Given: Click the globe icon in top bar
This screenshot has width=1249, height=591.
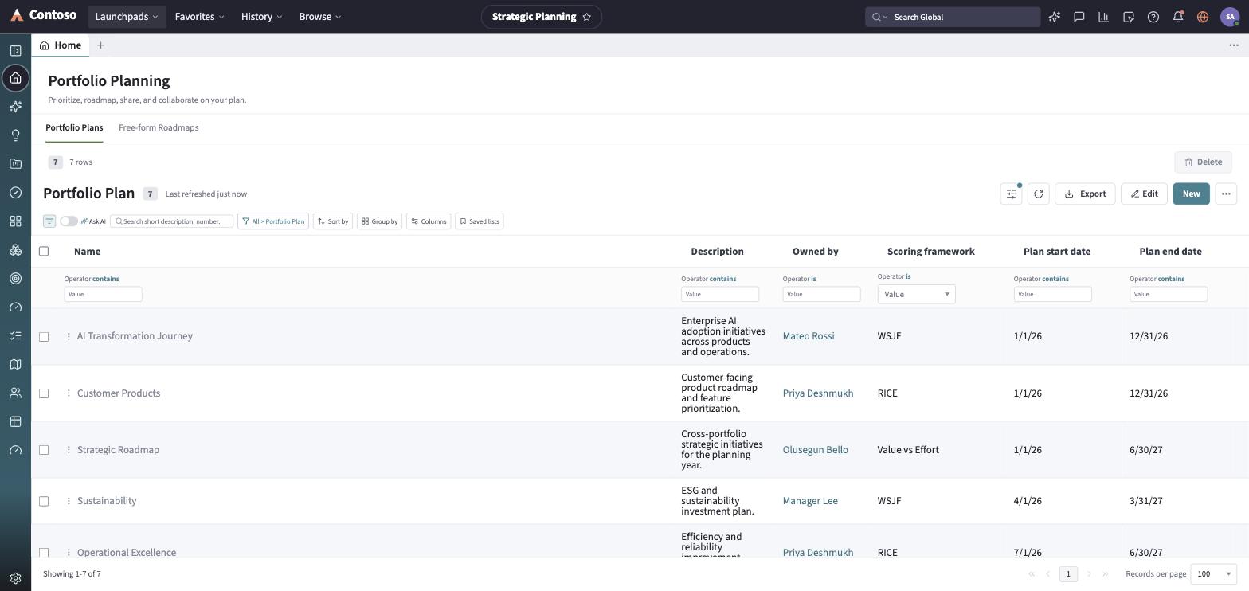Looking at the screenshot, I should pyautogui.click(x=1203, y=17).
